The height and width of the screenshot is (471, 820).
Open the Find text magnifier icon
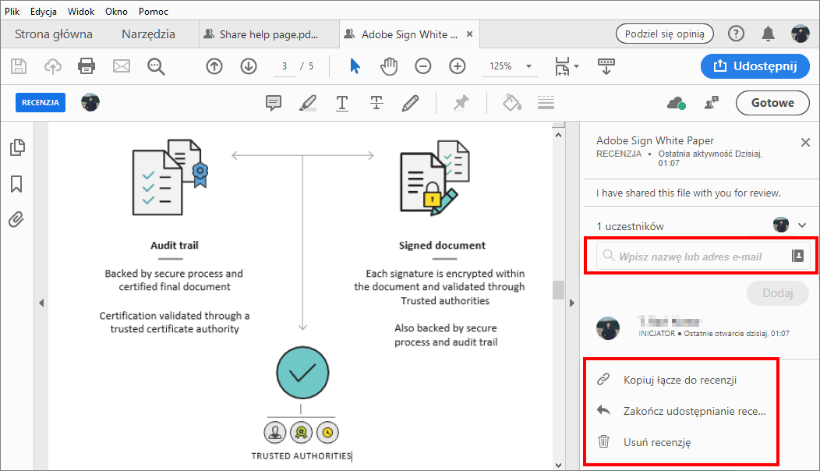coord(156,66)
